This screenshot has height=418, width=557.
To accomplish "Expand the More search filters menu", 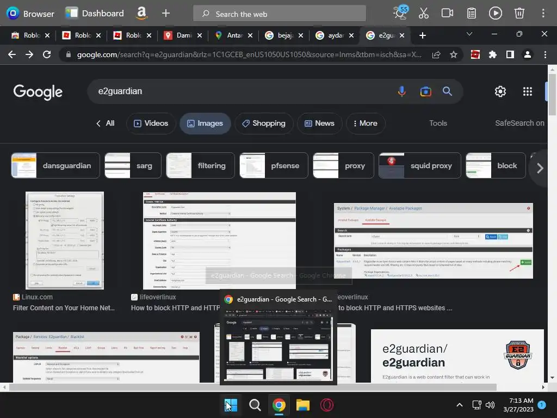I will point(366,124).
